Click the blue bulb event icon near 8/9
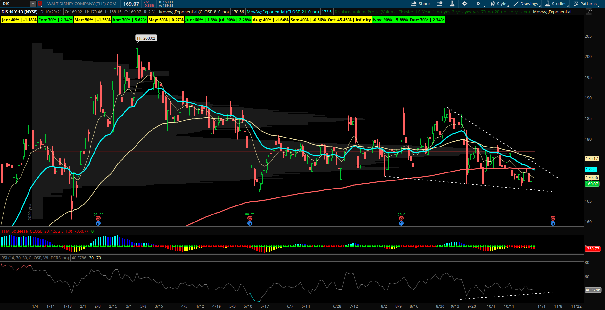 (401, 223)
